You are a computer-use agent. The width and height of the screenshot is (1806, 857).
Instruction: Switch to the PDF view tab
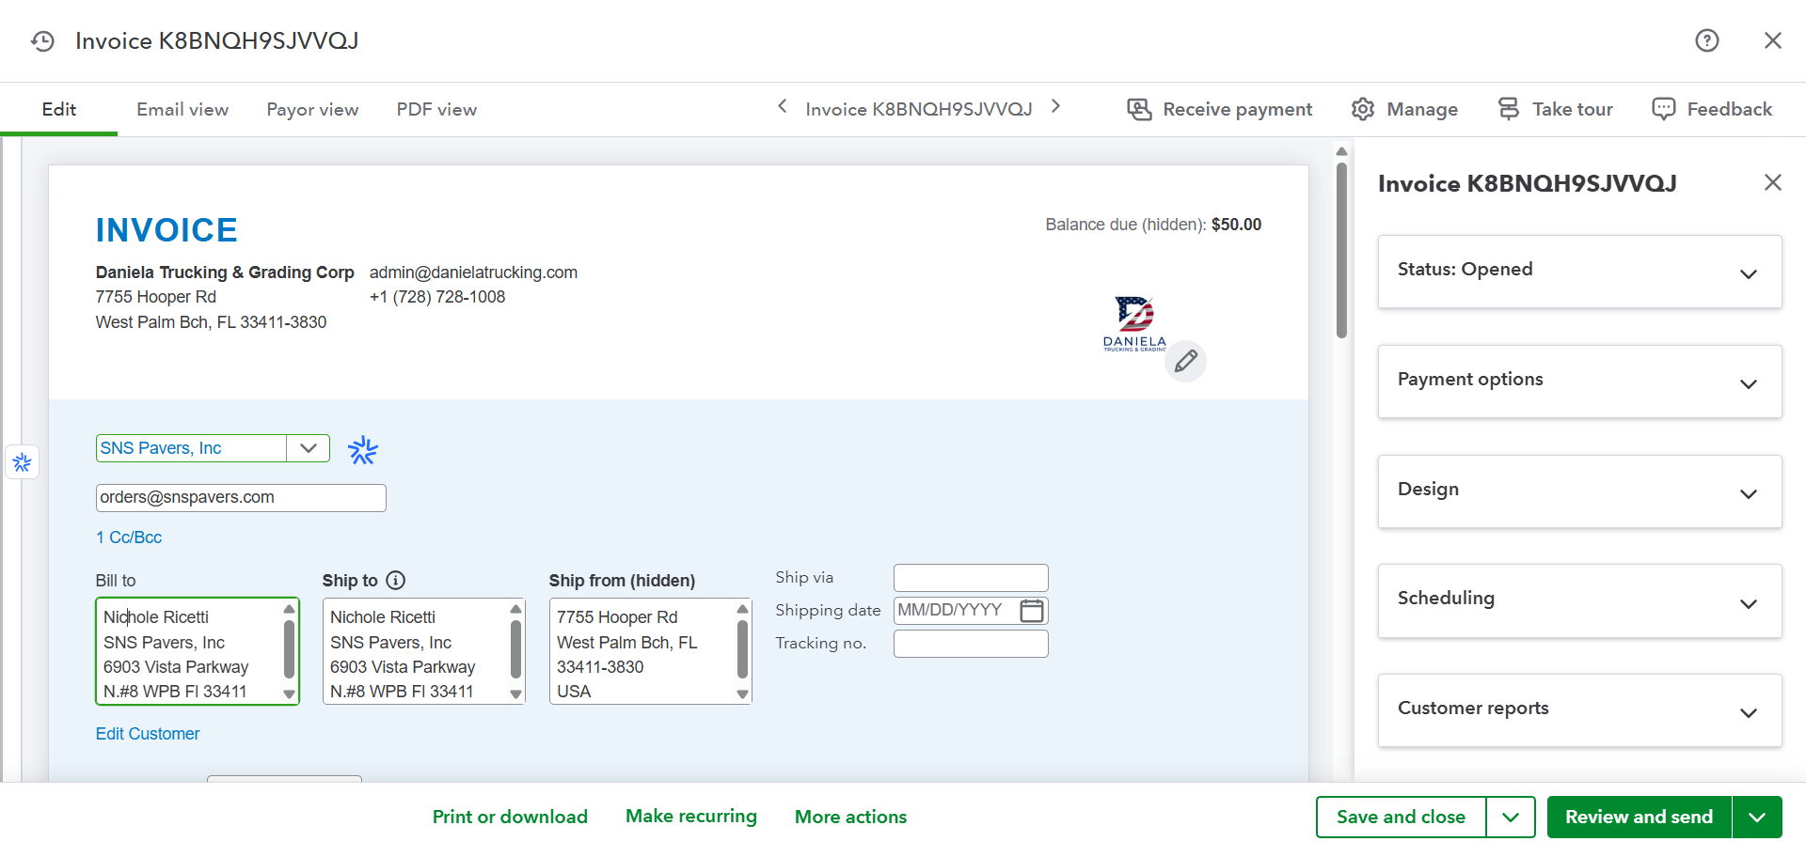tap(436, 110)
